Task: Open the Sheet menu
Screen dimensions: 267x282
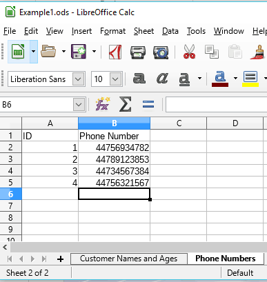Action: (144, 31)
